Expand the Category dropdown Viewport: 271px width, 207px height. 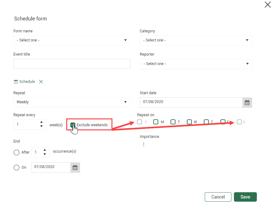pos(196,40)
